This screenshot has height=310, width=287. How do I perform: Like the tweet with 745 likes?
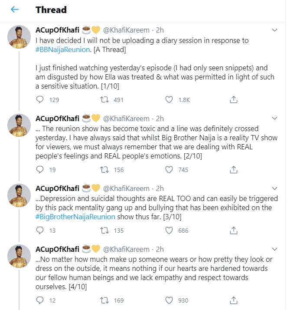[x=170, y=170]
